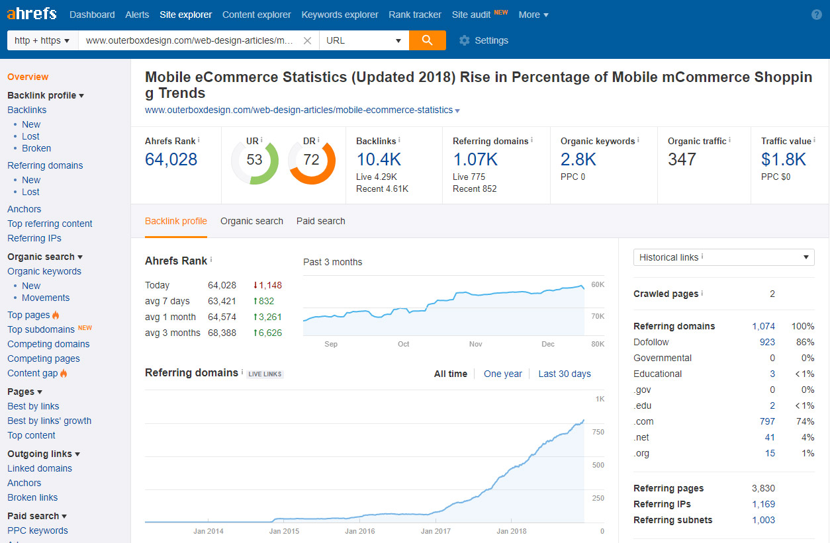Click info icon beside Traffic value
Viewport: 830px width, 543px height.
click(814, 140)
